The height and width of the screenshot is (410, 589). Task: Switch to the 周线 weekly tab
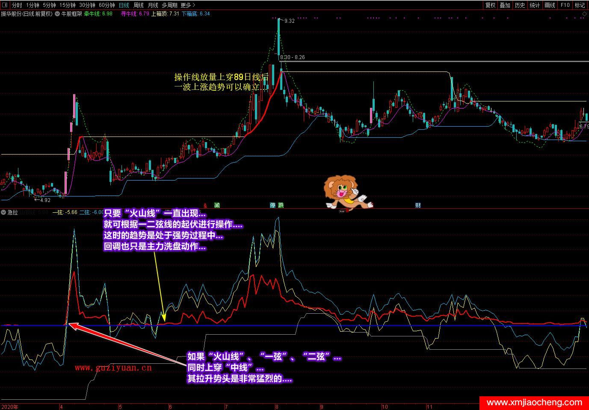coord(139,5)
